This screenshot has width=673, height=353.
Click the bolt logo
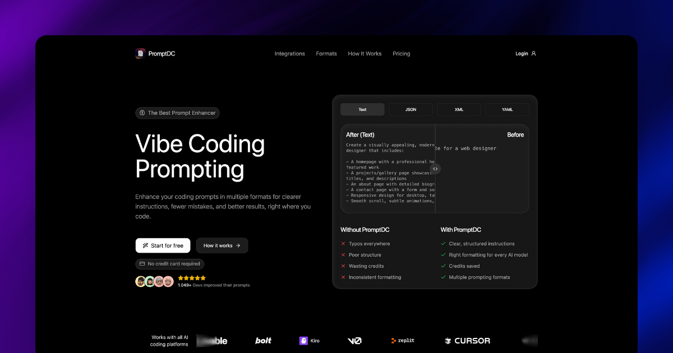[x=262, y=341]
